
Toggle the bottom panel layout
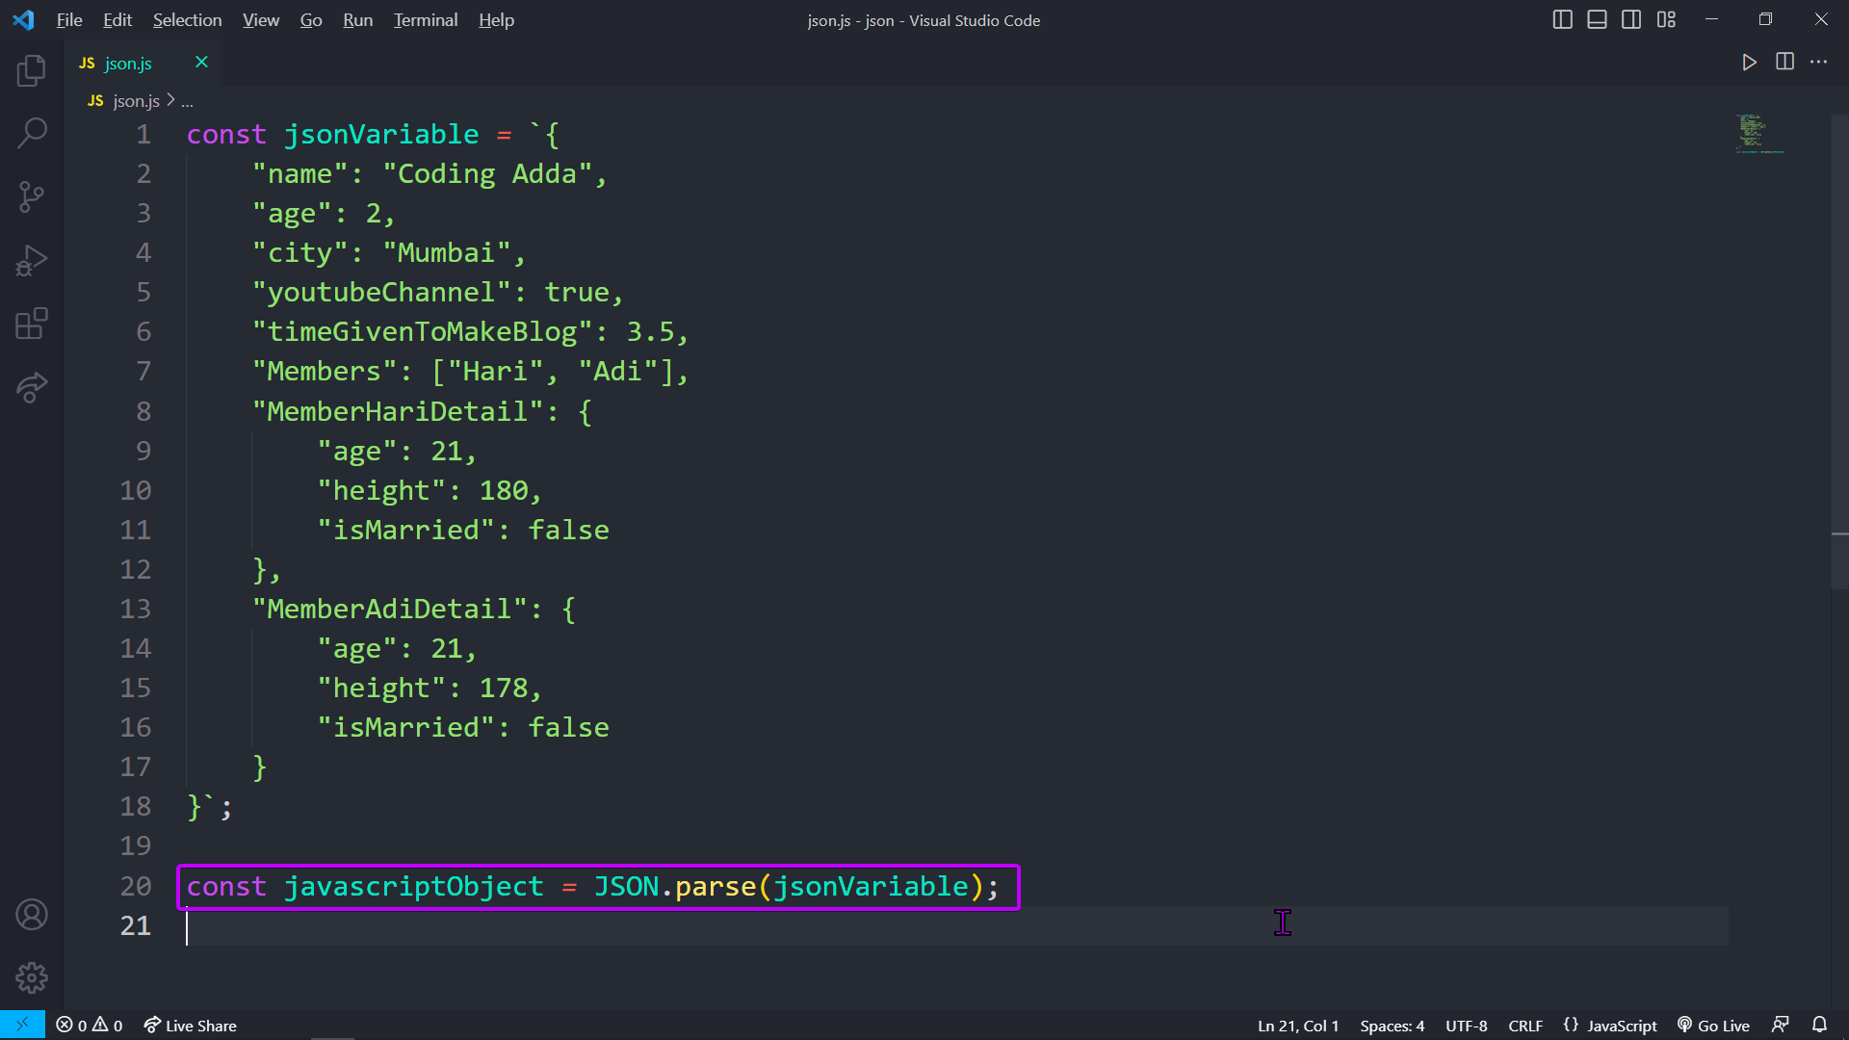click(1597, 19)
